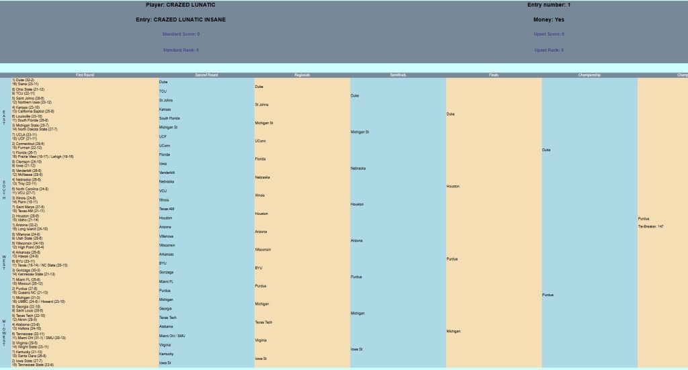Click the Semifinals column header
688x370 pixels.
click(x=397, y=75)
